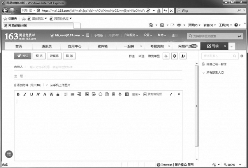The image size is (248, 168).
Task: Switch to the 收件箱 tab
Action: click(102, 46)
